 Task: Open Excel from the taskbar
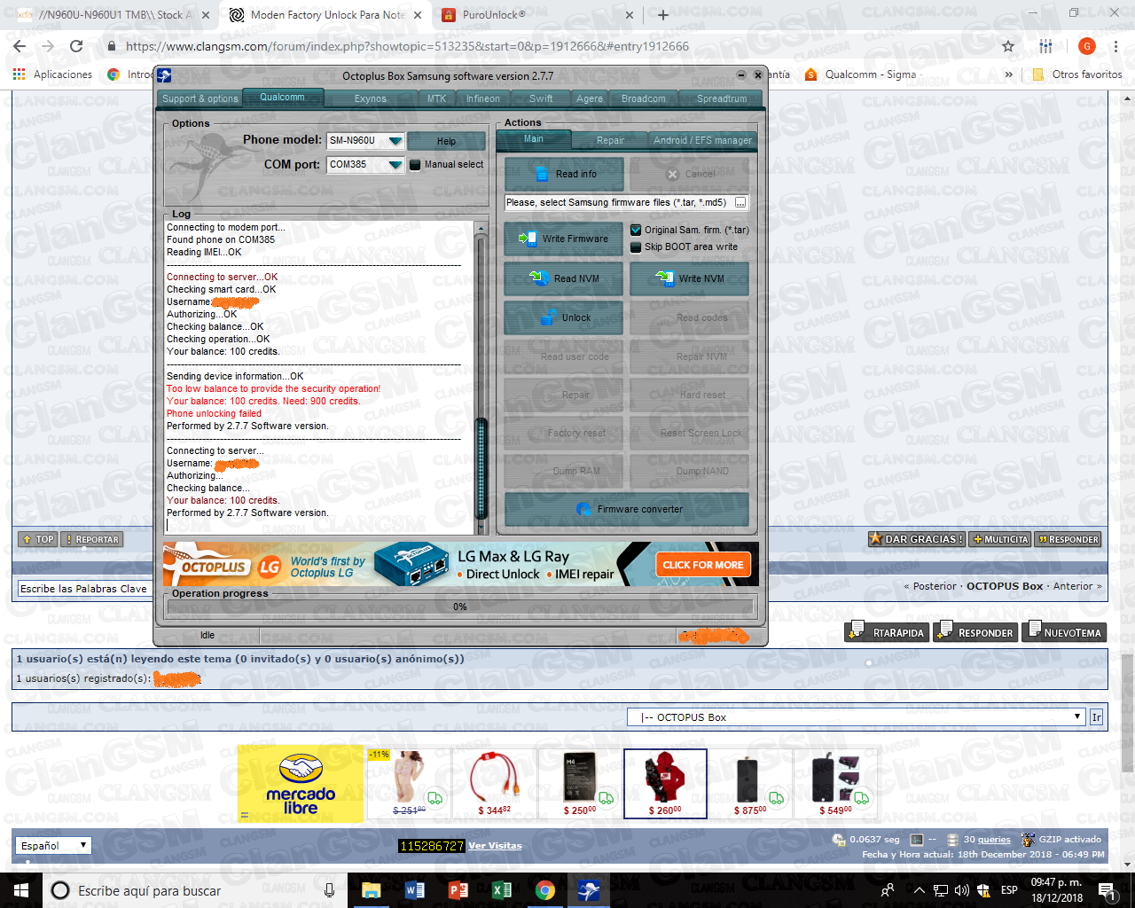click(501, 890)
